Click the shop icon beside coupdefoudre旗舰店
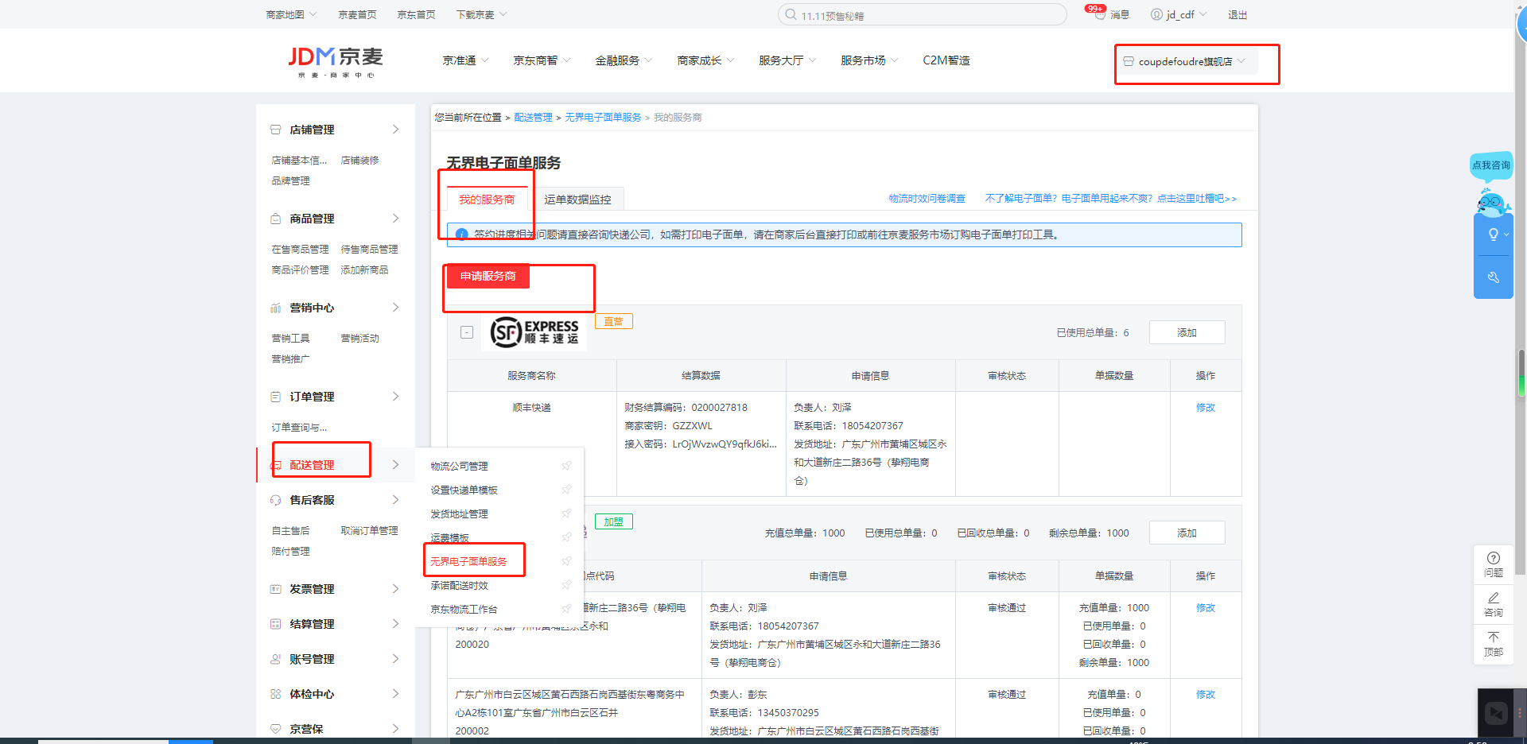 click(1128, 61)
